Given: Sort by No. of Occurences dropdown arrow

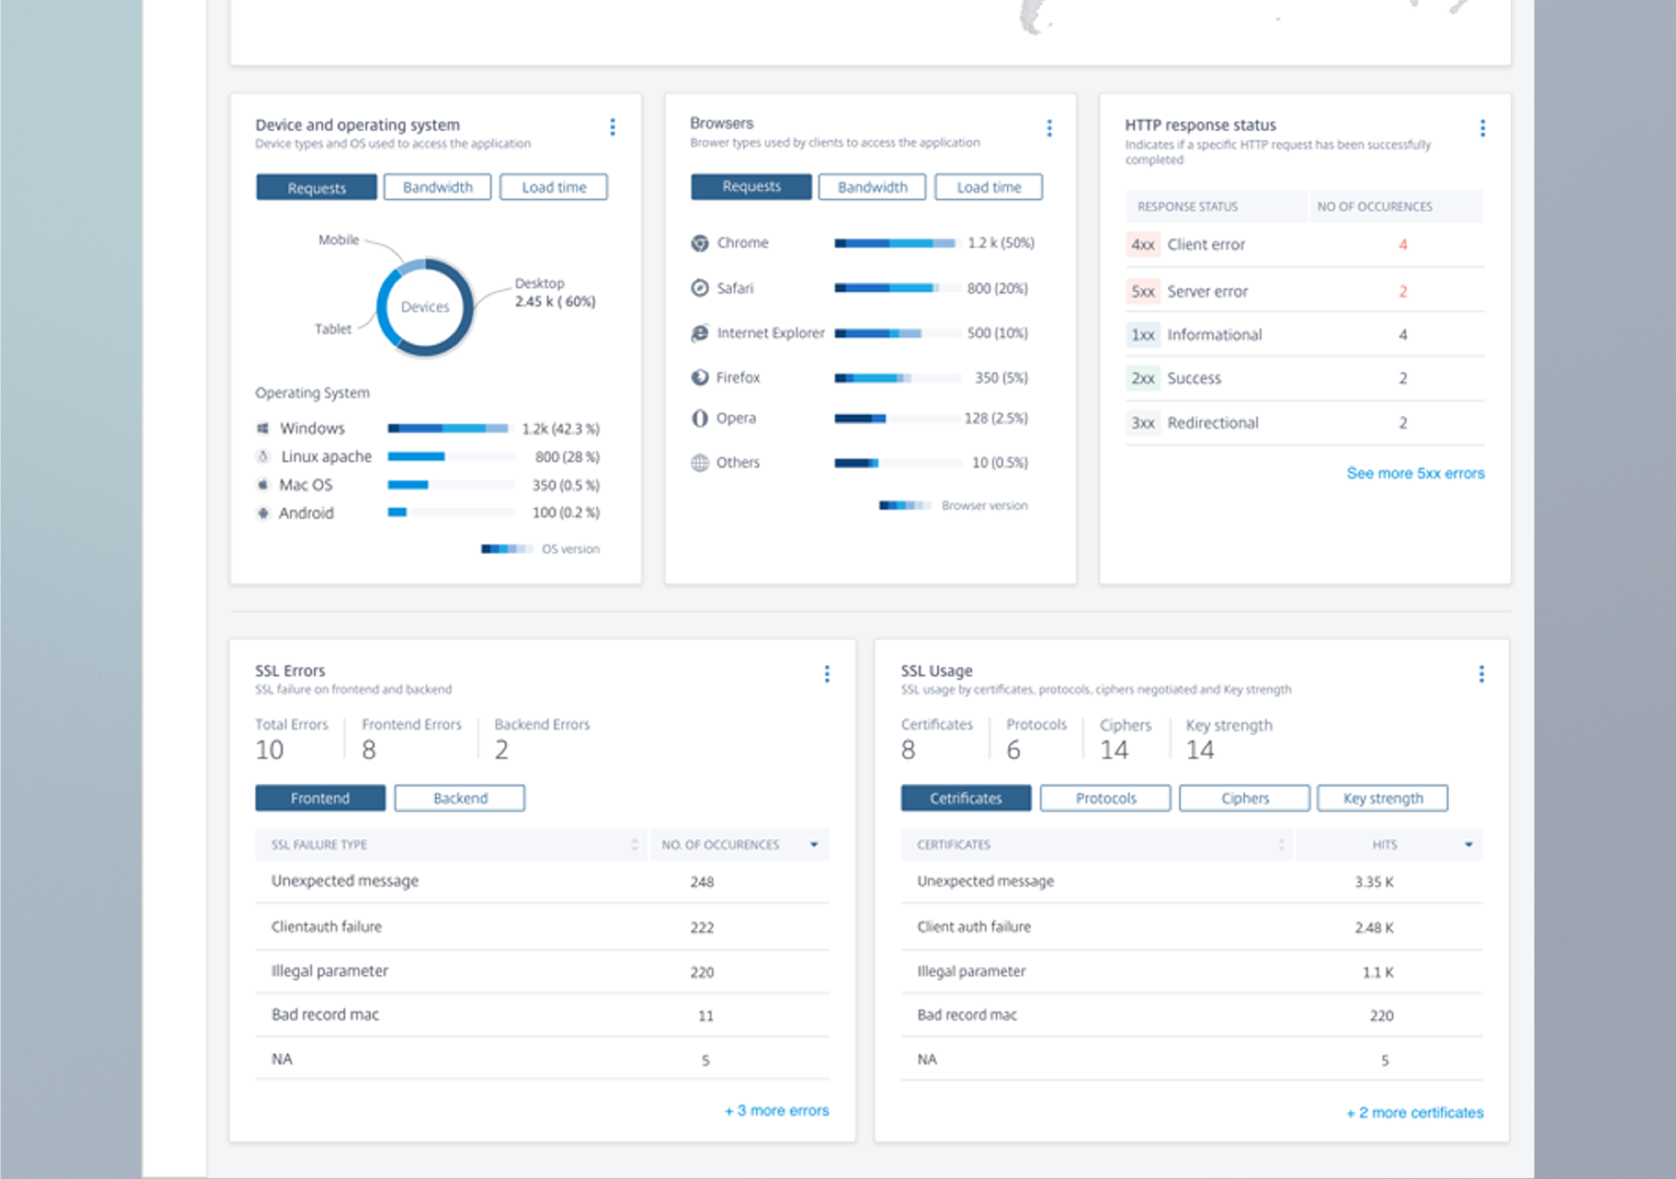Looking at the screenshot, I should click(814, 845).
